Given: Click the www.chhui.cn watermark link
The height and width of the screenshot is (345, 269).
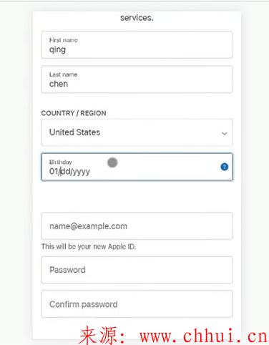Looking at the screenshot, I should pos(203,336).
